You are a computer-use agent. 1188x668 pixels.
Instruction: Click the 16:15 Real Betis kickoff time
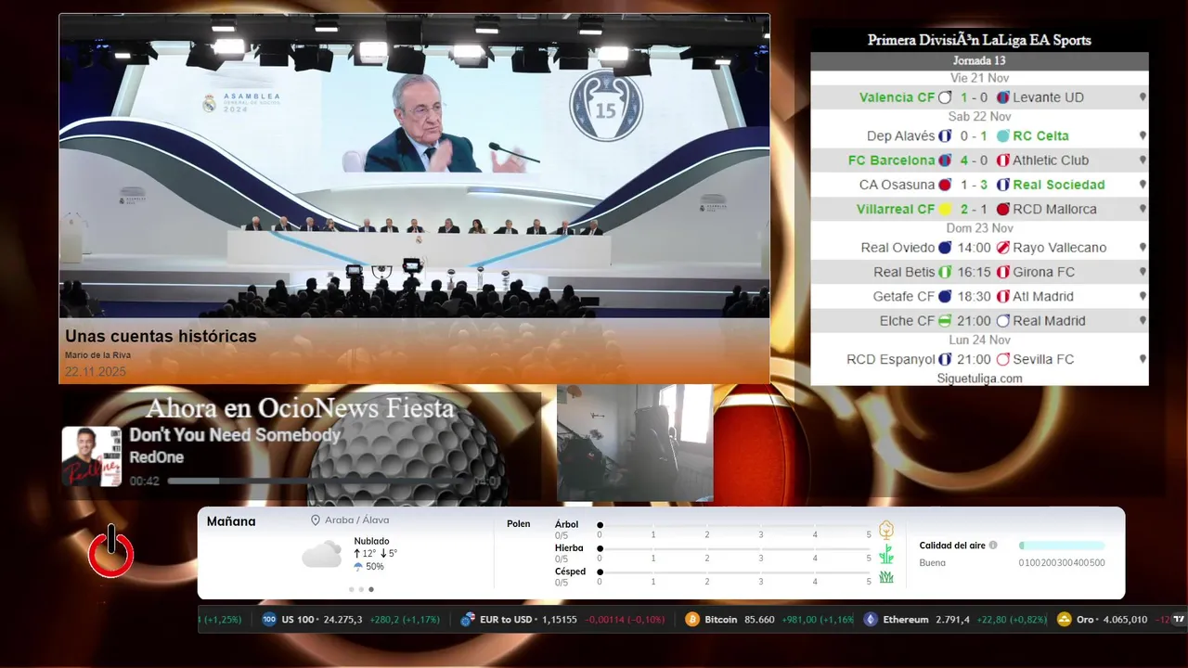974,272
